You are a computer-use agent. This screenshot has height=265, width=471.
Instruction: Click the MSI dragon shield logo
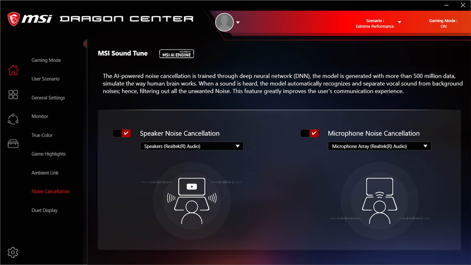(x=14, y=18)
